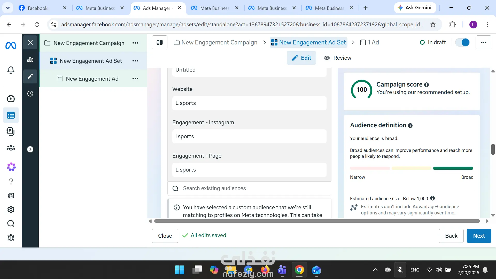The image size is (496, 279).
Task: Open the Settings gear icon
Action: [x=11, y=210]
